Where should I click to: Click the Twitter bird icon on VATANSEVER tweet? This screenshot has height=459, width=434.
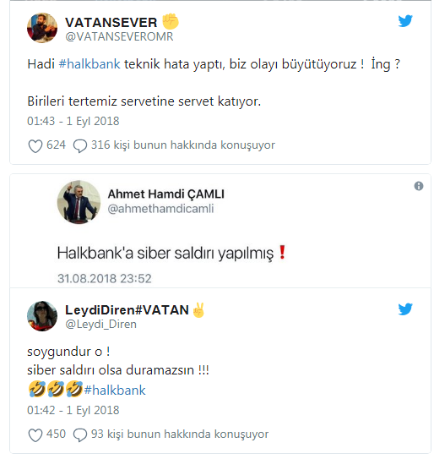coord(405,21)
